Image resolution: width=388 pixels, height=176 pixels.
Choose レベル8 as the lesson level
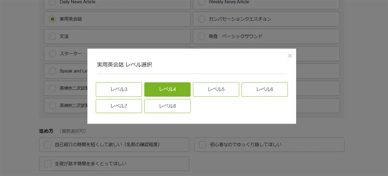pyautogui.click(x=167, y=106)
